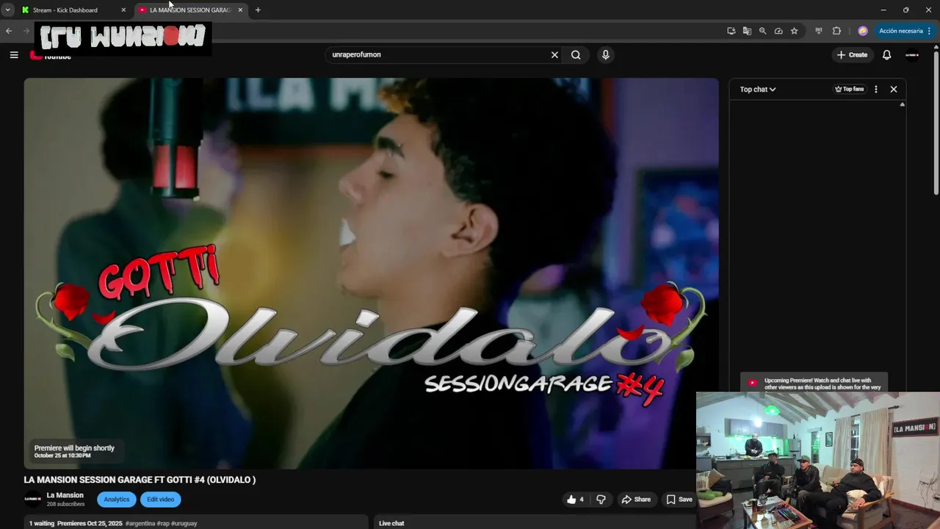Select the LA MANSION SESSION GARAGE browser tab
Image resolution: width=940 pixels, height=529 pixels.
click(189, 10)
